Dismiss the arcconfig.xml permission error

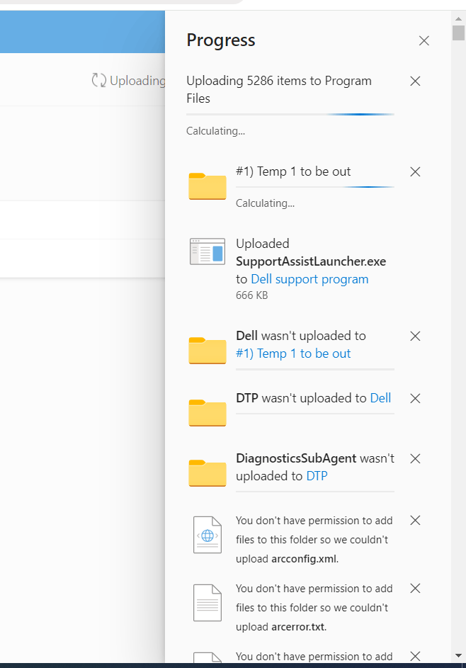tap(415, 521)
